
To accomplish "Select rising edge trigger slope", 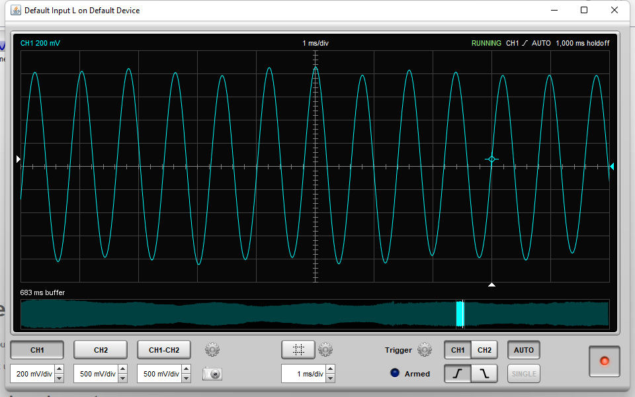I will point(458,373).
